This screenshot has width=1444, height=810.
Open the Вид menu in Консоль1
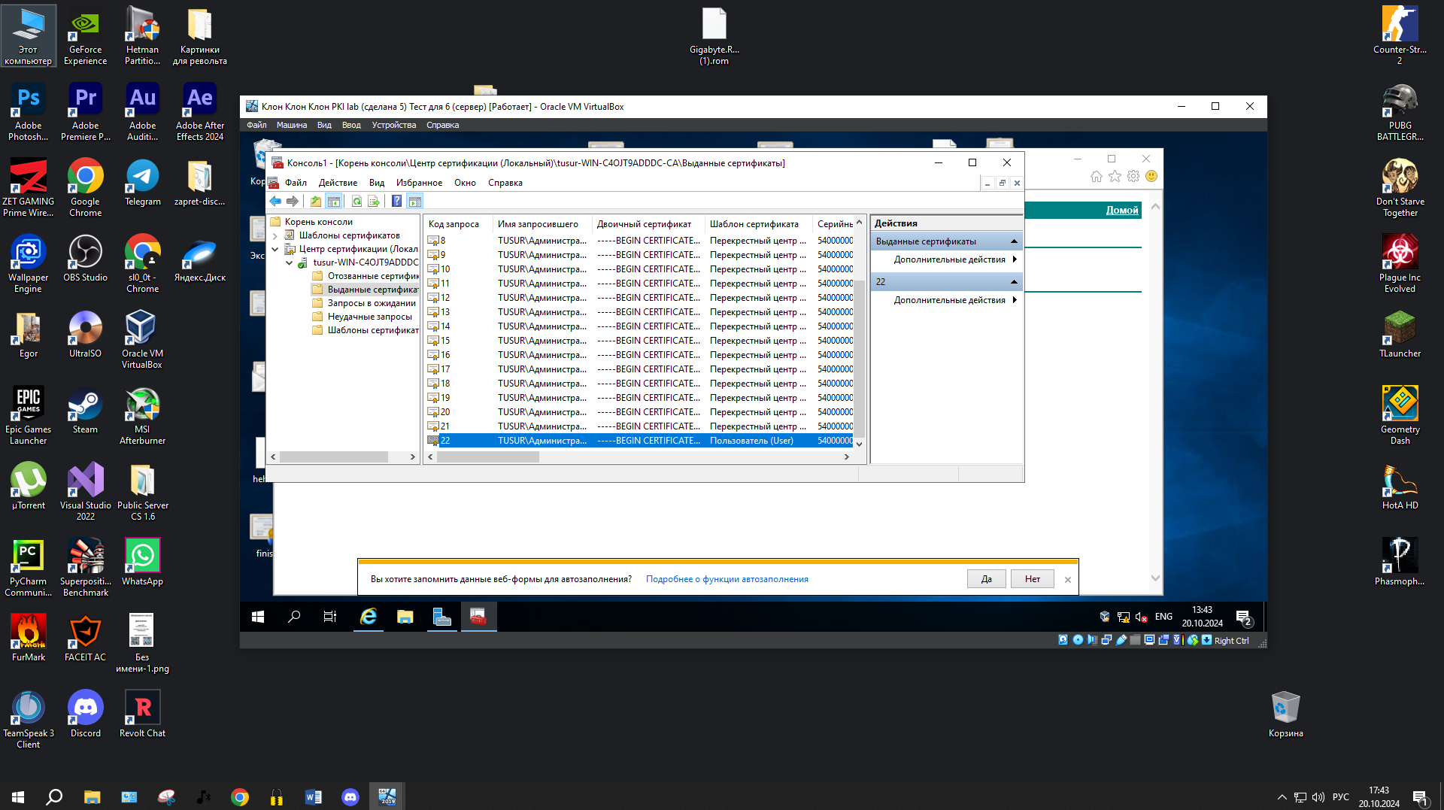point(377,183)
